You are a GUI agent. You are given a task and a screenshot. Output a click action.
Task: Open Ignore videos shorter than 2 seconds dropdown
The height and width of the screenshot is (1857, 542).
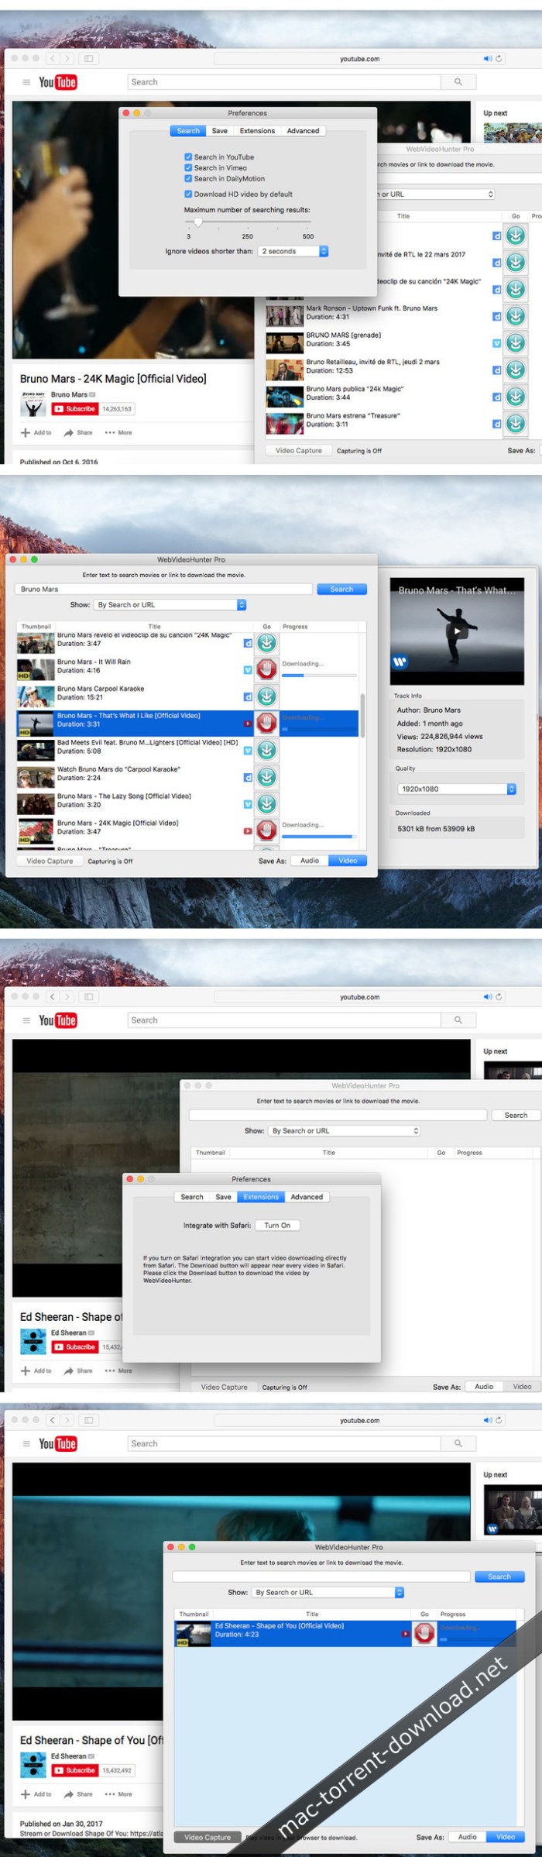[293, 251]
